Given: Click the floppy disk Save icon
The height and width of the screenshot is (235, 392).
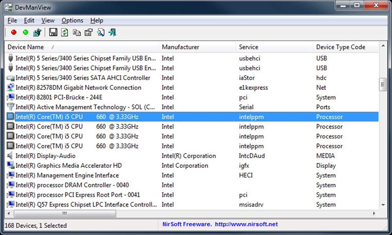Looking at the screenshot, I should [53, 32].
